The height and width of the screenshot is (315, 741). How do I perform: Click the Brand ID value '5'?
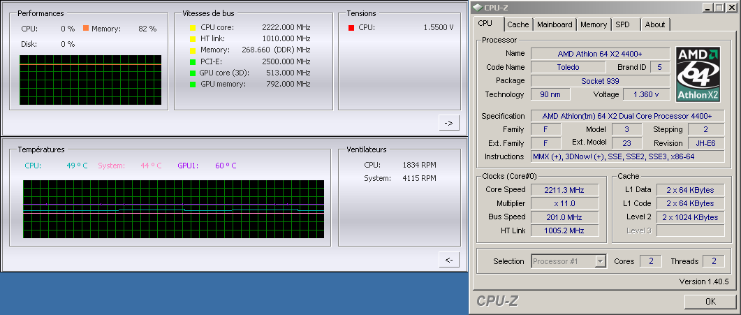pyautogui.click(x=660, y=67)
